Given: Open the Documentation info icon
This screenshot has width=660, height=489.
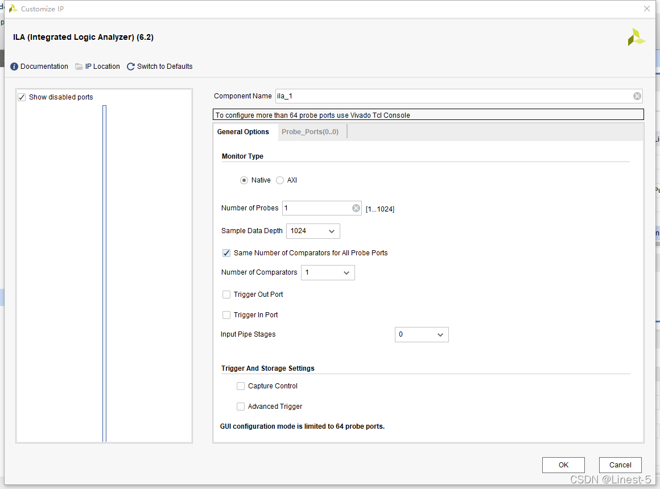Looking at the screenshot, I should tap(14, 67).
